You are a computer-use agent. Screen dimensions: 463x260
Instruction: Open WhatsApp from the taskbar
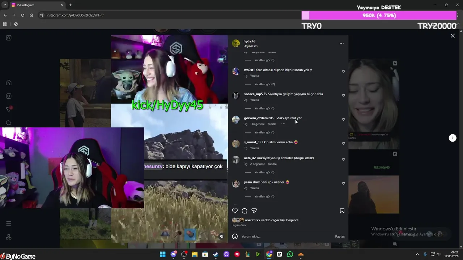[290, 254]
